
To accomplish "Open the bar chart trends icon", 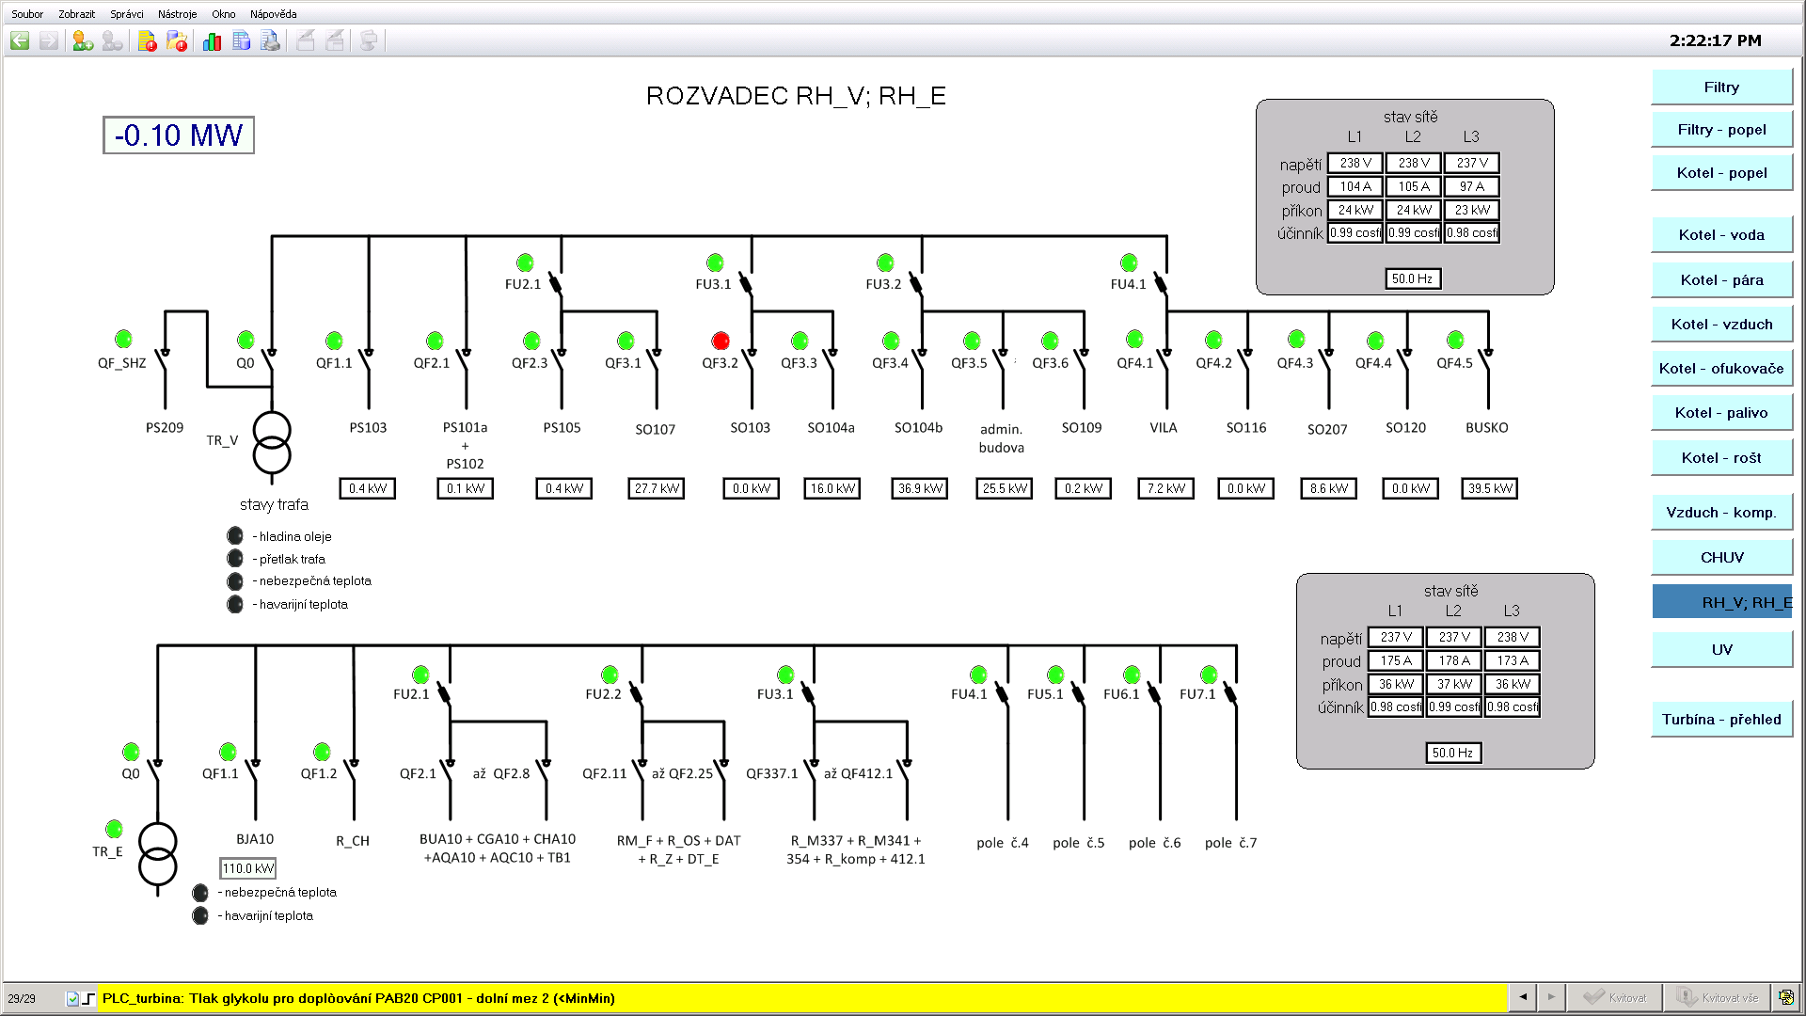I will point(212,40).
